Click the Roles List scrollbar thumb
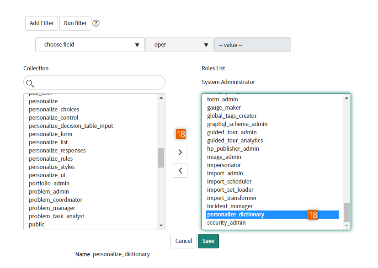 coord(346,212)
